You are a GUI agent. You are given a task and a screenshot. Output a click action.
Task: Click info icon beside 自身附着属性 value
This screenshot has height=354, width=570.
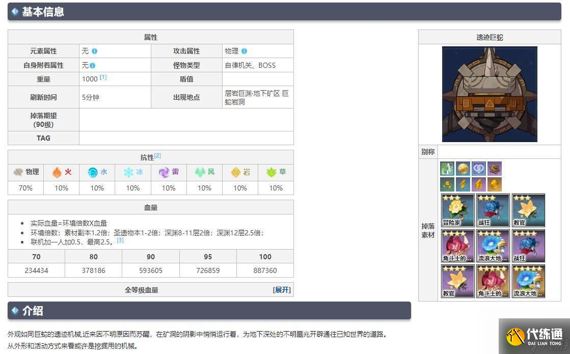tap(92, 65)
